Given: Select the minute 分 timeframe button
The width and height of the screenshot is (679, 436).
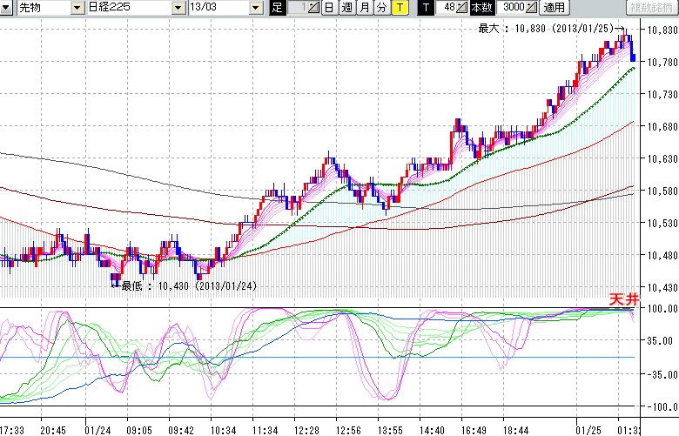Looking at the screenshot, I should tap(381, 8).
